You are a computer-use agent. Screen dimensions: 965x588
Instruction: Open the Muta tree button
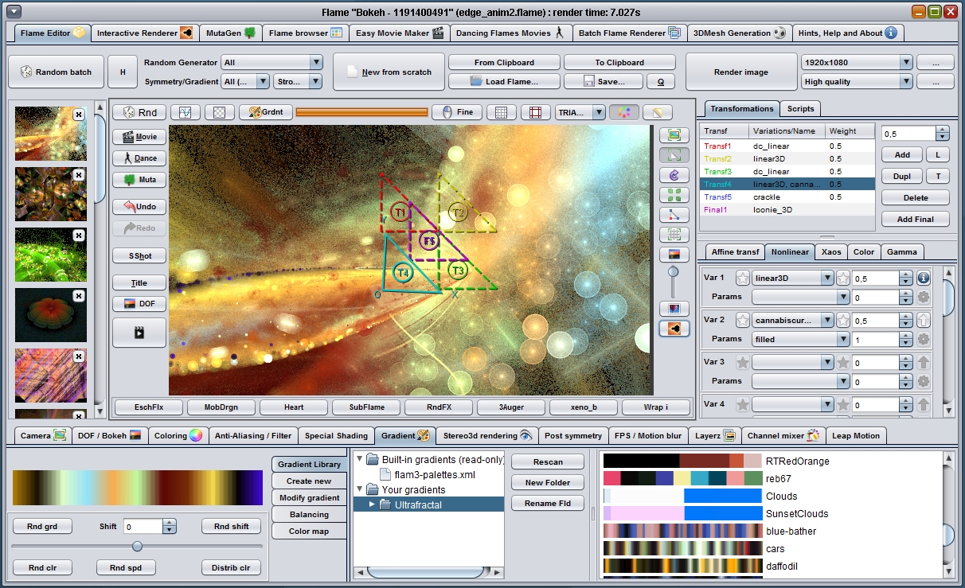pyautogui.click(x=139, y=180)
